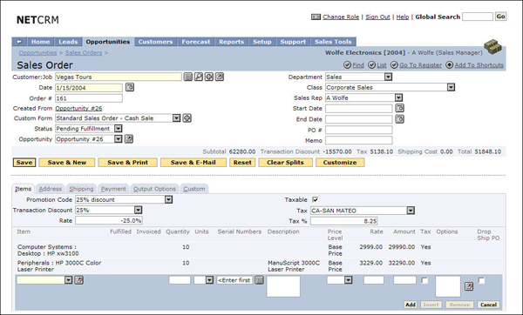This screenshot has width=523, height=315.
Task: Click the magnifier search icon beside Customer:Job
Action: coord(199,77)
